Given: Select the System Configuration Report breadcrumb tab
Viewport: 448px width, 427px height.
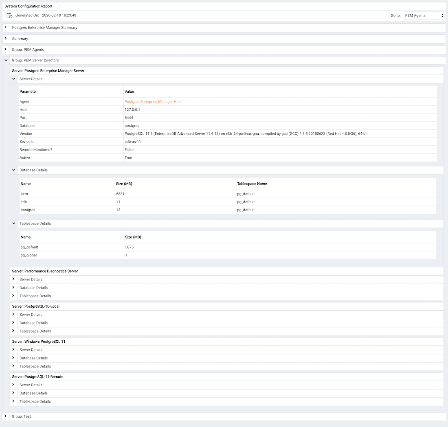Looking at the screenshot, I should 29,6.
